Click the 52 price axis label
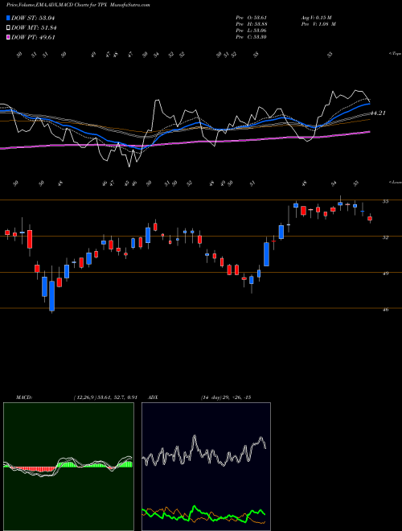 pyautogui.click(x=385, y=237)
